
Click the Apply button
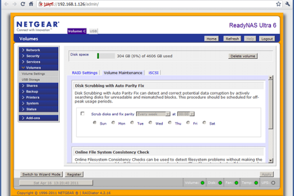(x=266, y=174)
